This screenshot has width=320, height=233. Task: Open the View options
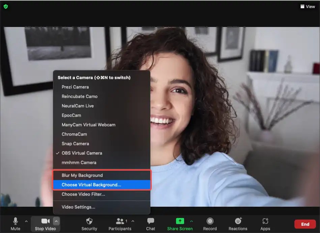(307, 6)
